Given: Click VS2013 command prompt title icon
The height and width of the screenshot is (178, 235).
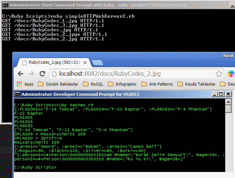Looking at the screenshot, I should 17,94.
